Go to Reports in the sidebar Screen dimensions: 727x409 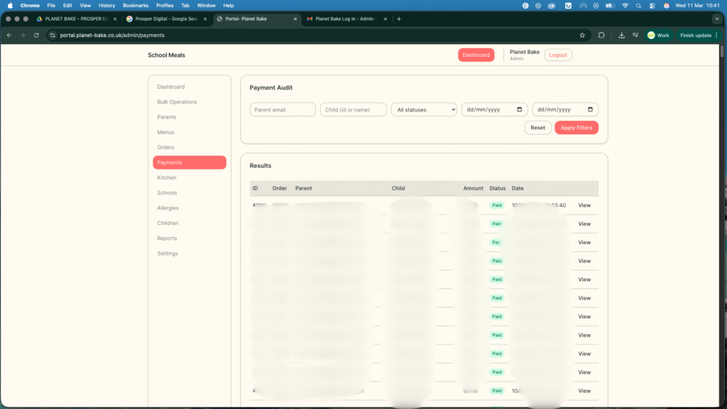pyautogui.click(x=167, y=239)
